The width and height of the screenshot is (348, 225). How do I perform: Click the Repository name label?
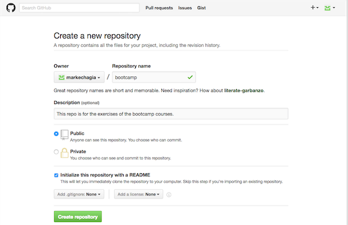(131, 66)
